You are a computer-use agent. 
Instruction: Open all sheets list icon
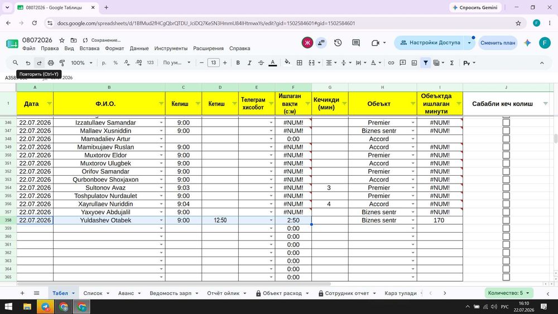coord(37,293)
